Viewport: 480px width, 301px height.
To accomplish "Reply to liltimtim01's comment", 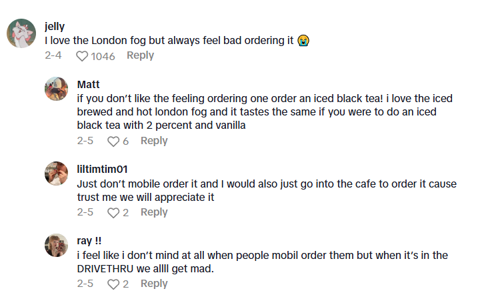I will pos(154,212).
